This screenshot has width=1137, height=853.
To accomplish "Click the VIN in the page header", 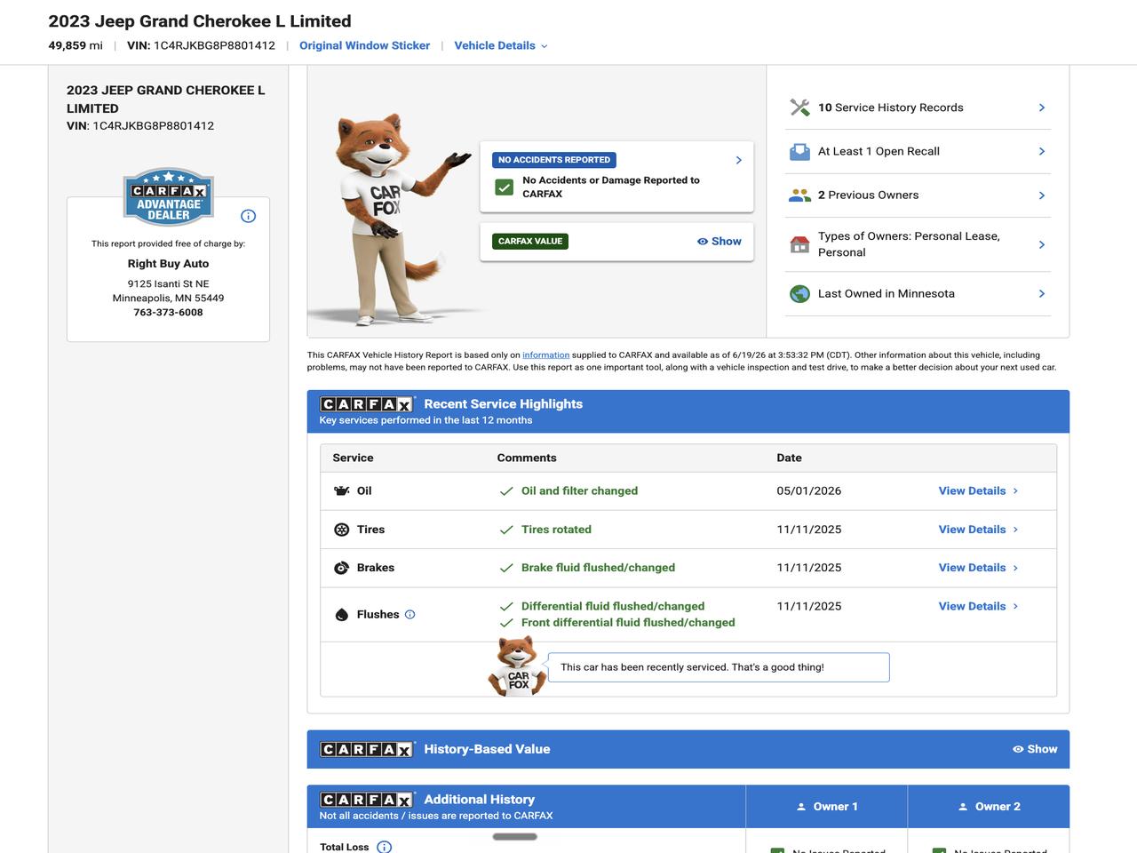I will point(201,45).
